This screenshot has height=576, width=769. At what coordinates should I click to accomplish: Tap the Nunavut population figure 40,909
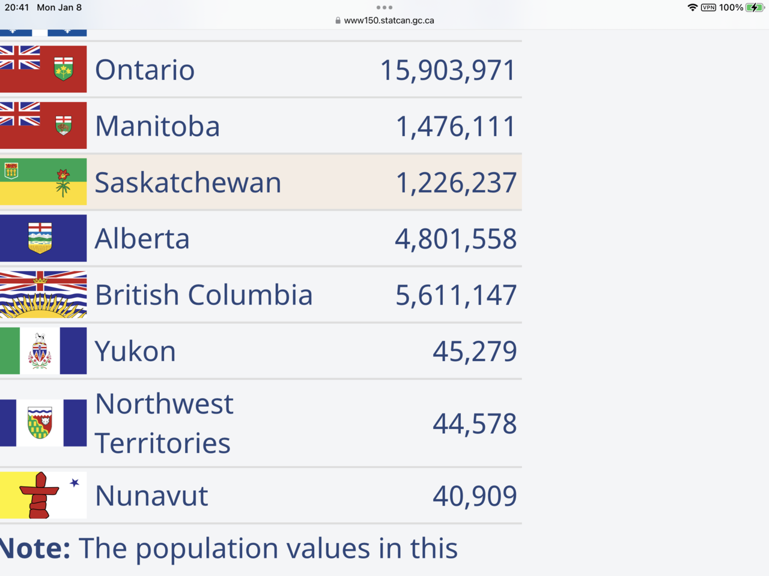coord(475,496)
